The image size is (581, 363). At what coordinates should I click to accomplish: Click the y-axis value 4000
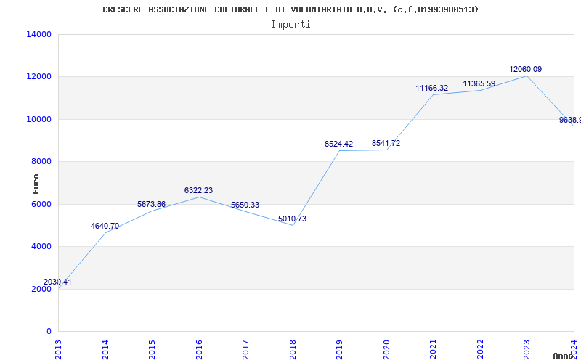41,246
